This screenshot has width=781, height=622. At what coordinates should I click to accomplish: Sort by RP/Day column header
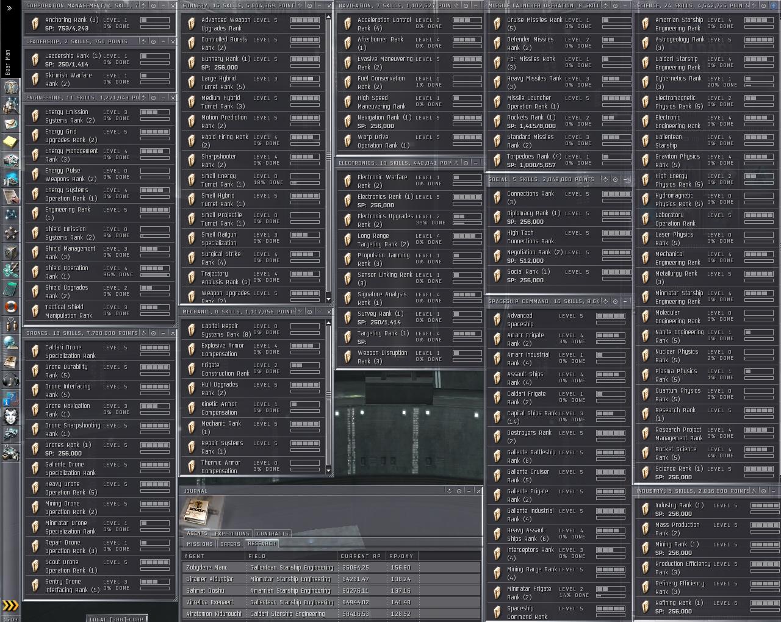(x=401, y=556)
